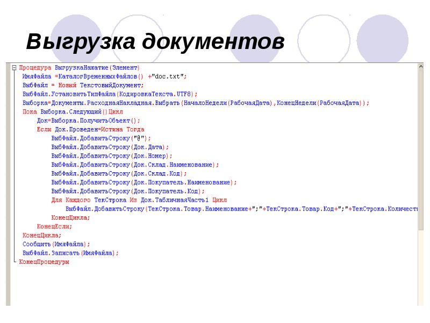Viewport: 430px width, 323px height.
Task: Click the line 'Док=Выборка.ПолучитьОбъект();'
Action: 88,121
